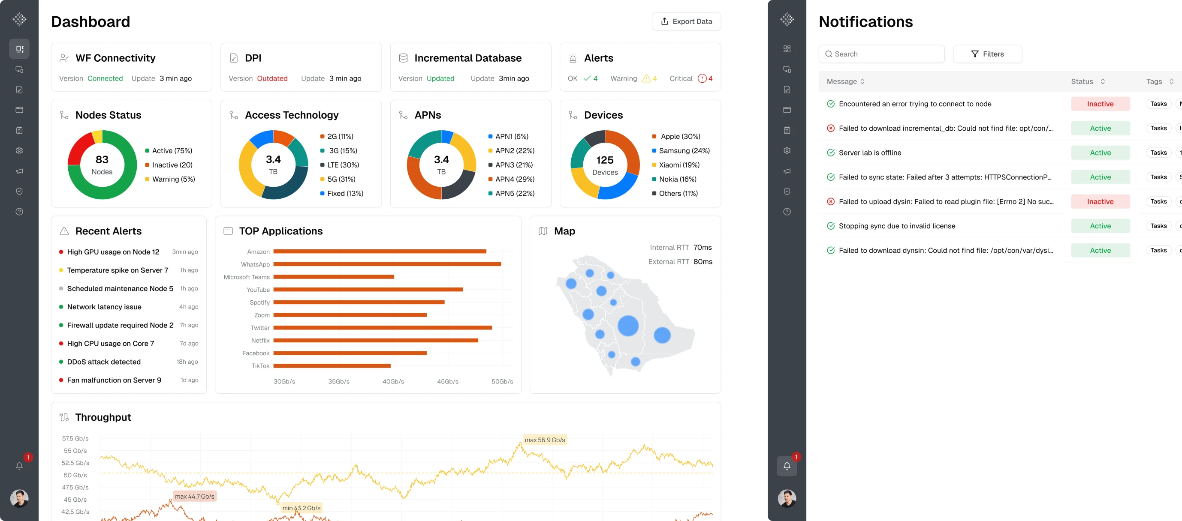1182x521 pixels.
Task: Click the megaphone icon in left sidebar
Action: click(19, 171)
